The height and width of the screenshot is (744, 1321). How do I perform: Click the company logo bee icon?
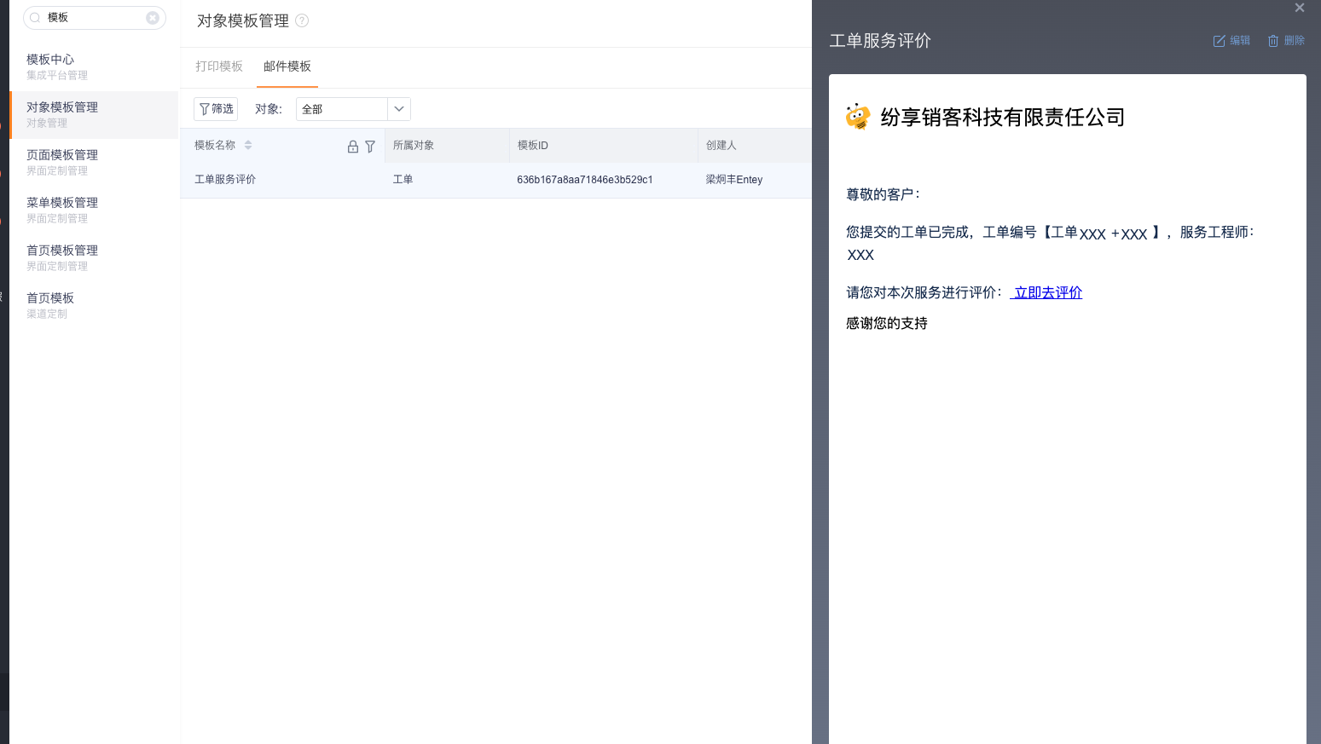tap(858, 117)
